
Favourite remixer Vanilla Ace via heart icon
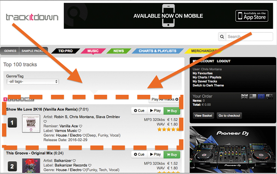click(x=80, y=126)
